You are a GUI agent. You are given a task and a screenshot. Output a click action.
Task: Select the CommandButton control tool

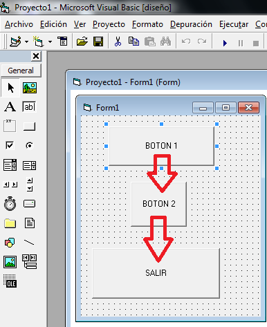click(29, 127)
